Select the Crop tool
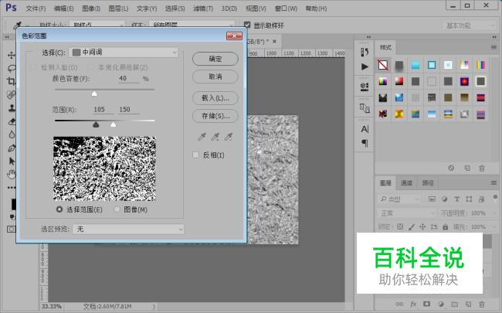The image size is (502, 313). [x=12, y=81]
